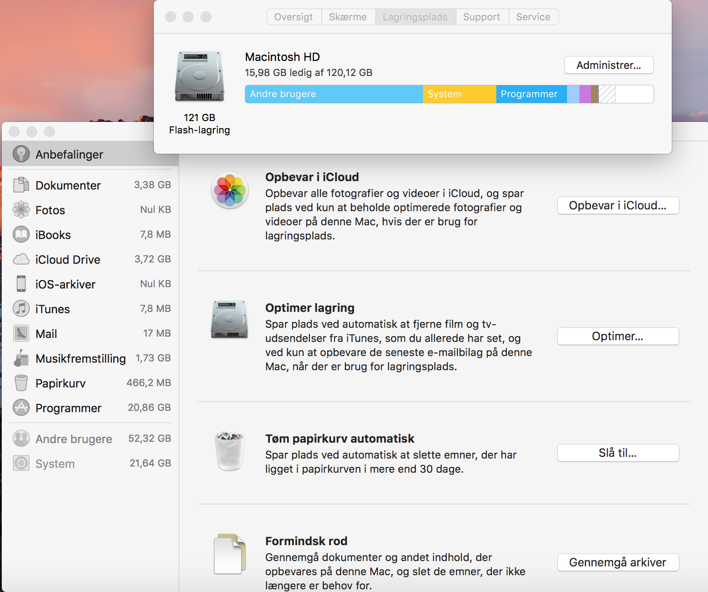Viewport: 708px width, 592px height.
Task: Click the striped purgeable storage bar segment
Action: coord(607,94)
